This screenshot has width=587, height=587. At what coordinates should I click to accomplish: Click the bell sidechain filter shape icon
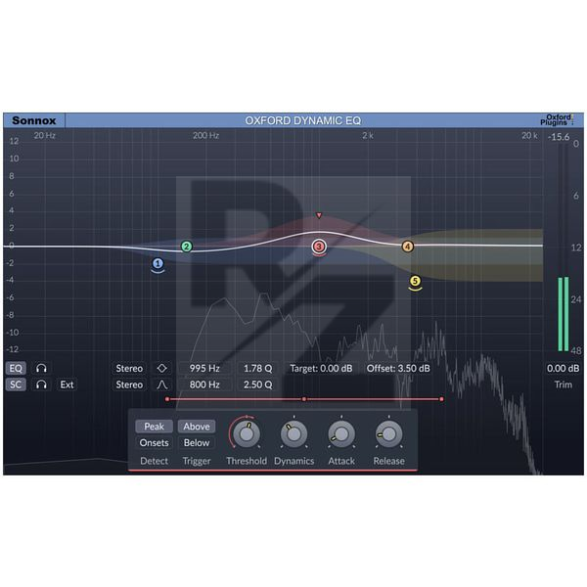(x=161, y=384)
